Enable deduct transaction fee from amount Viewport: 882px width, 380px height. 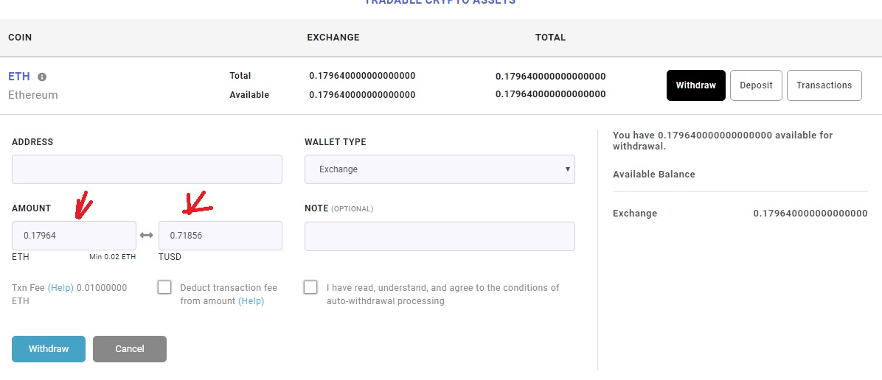click(x=164, y=287)
